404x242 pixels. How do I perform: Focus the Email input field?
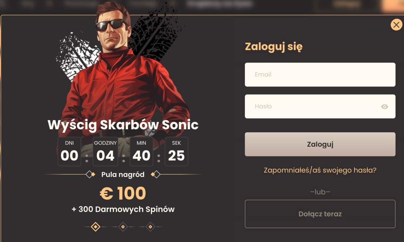click(320, 75)
